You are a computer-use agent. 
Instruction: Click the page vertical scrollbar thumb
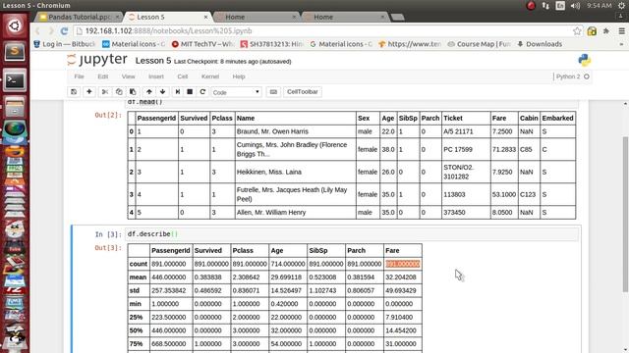[625, 214]
